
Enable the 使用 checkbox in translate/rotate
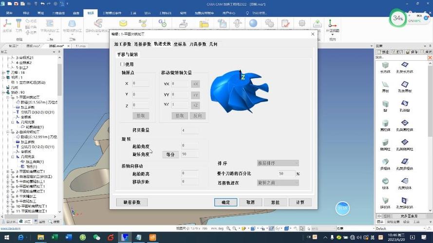coord(122,64)
